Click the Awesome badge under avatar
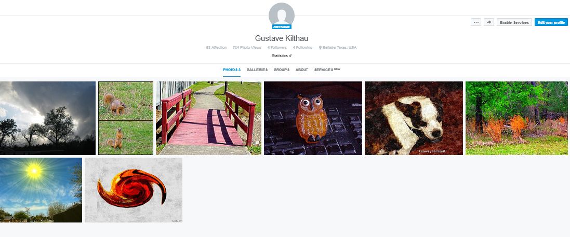Screen dimensions: 570x237 coord(282,27)
